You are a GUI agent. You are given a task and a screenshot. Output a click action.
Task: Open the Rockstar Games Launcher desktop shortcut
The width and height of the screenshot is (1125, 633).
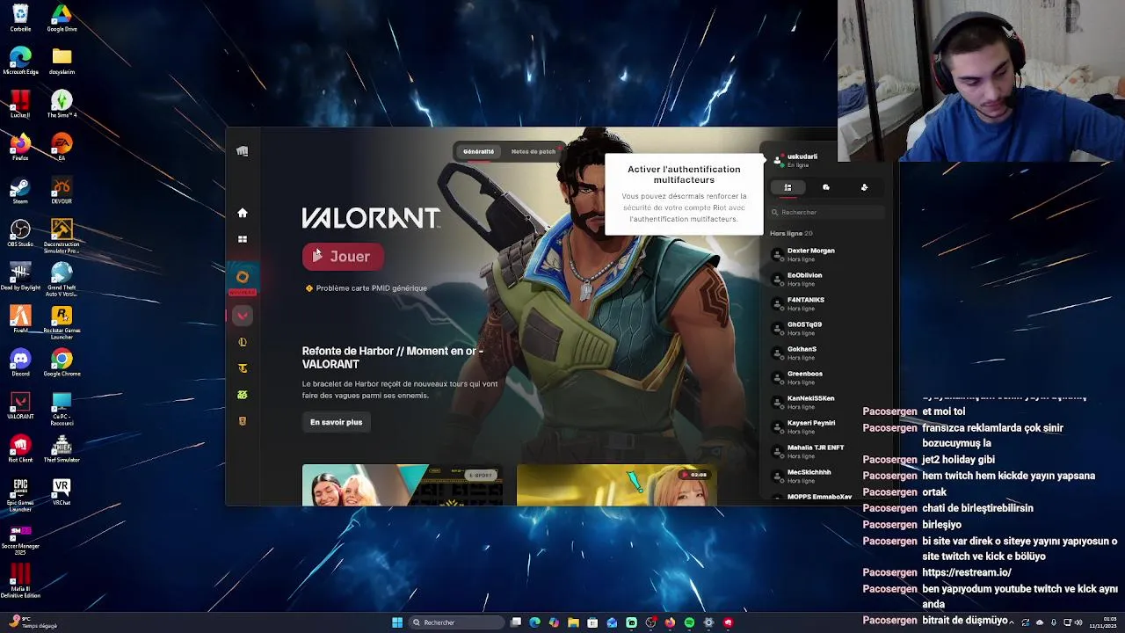click(x=62, y=322)
